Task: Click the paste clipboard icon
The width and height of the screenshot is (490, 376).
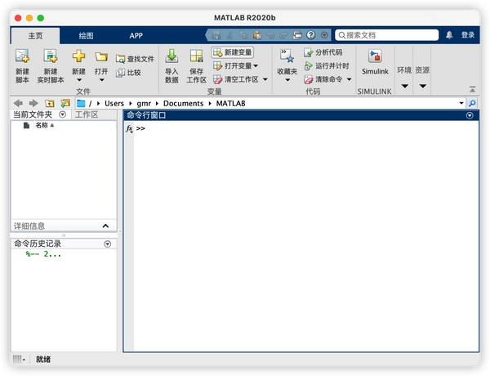Action: pyautogui.click(x=257, y=35)
